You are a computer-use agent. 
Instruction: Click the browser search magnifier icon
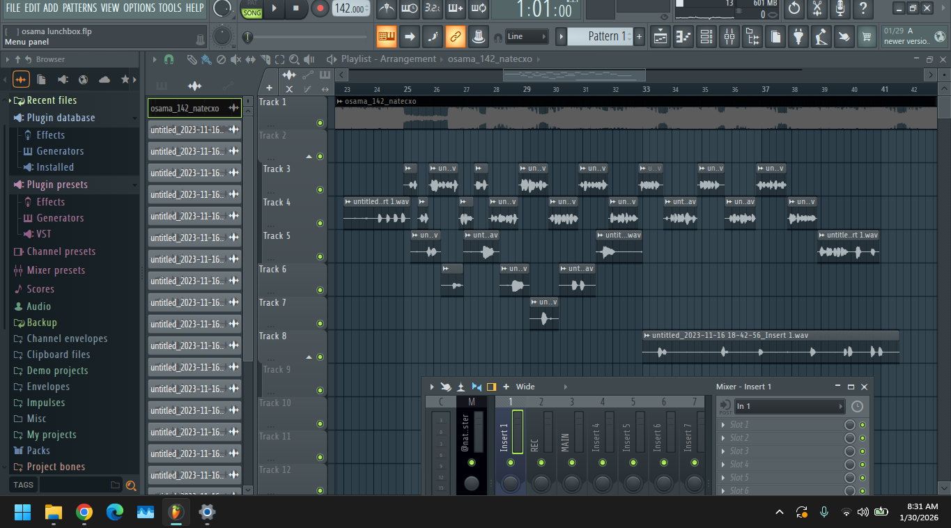(x=131, y=486)
